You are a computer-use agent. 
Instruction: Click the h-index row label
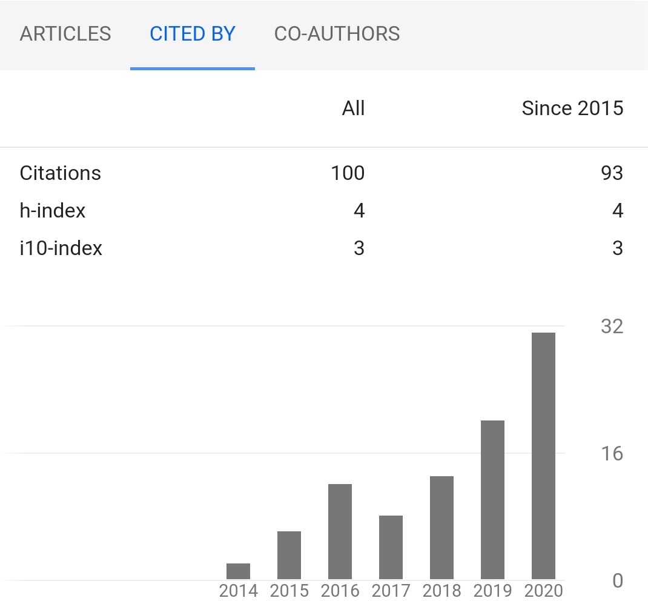point(53,211)
